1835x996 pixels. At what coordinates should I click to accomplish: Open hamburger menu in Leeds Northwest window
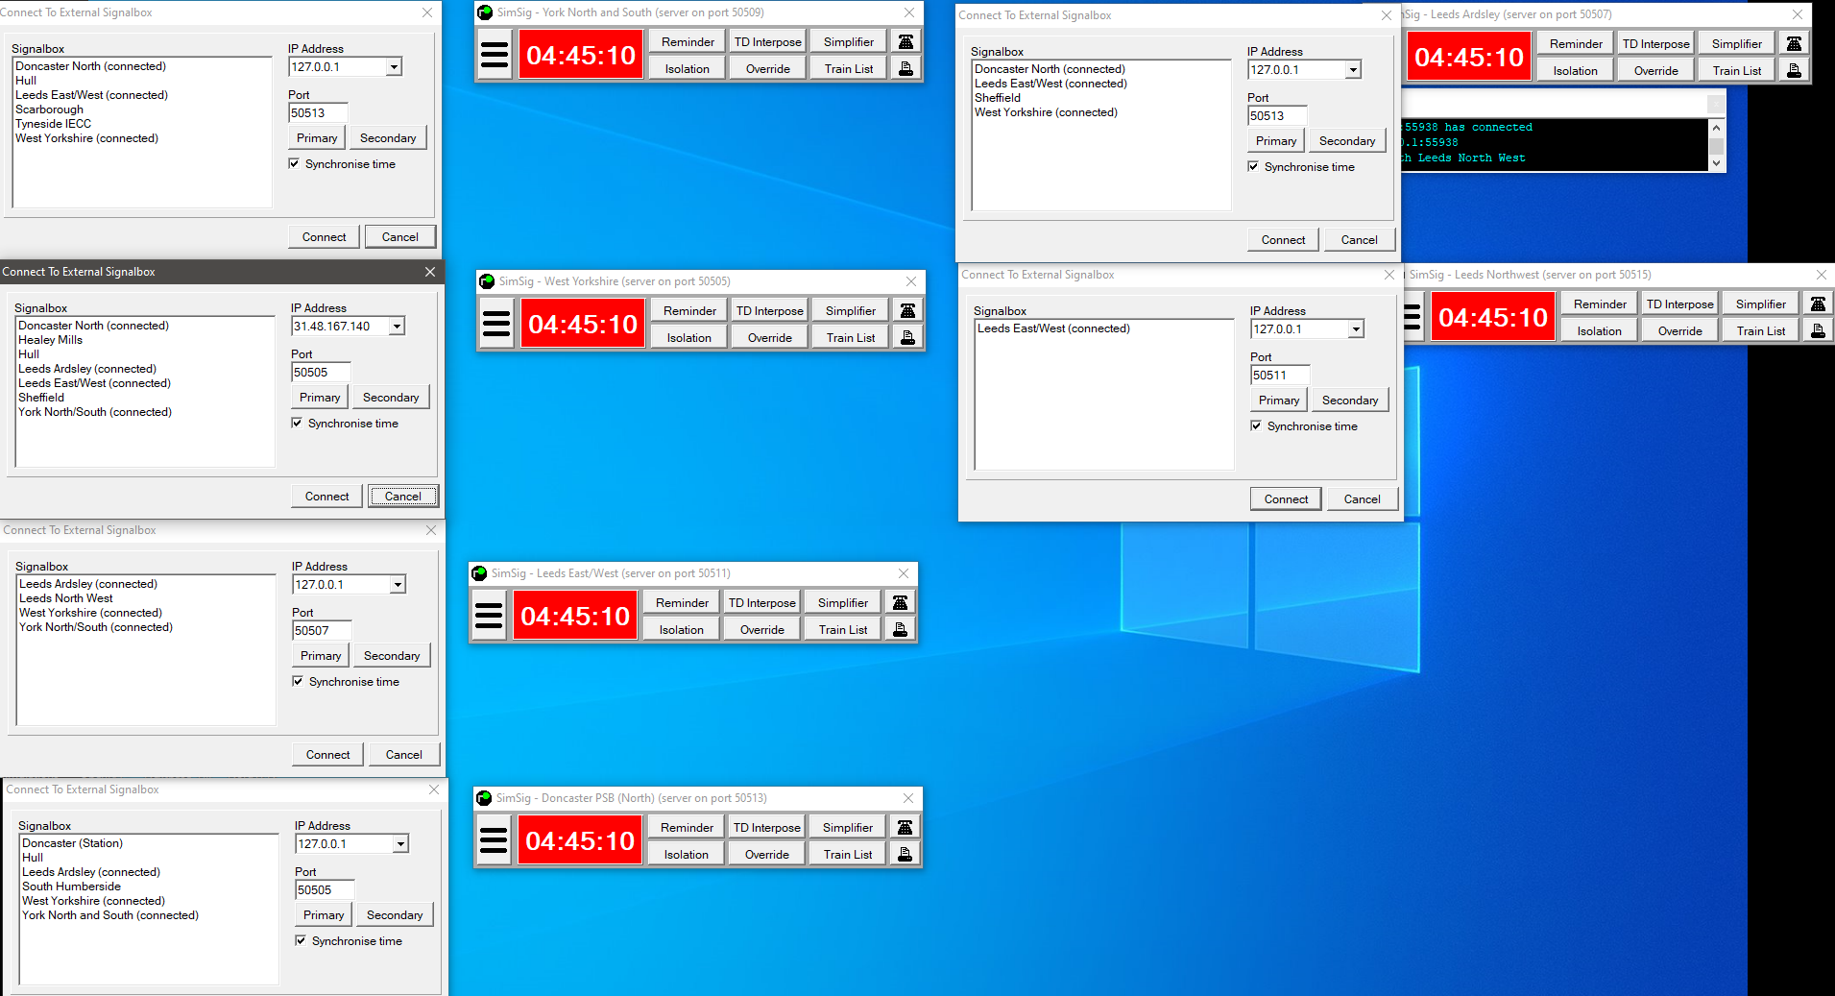(1412, 317)
